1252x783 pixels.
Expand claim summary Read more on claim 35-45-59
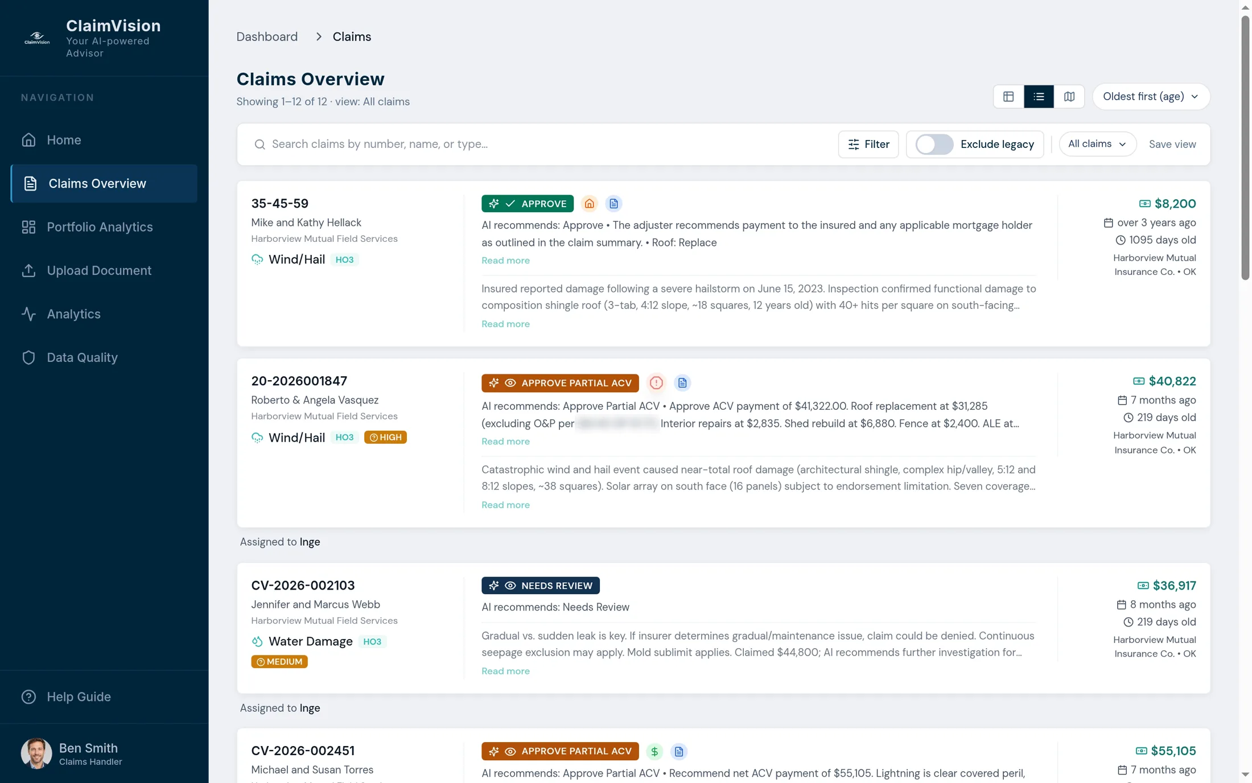pos(505,324)
